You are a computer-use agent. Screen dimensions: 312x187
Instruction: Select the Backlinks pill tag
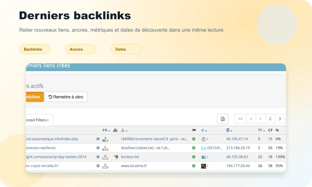click(x=35, y=49)
